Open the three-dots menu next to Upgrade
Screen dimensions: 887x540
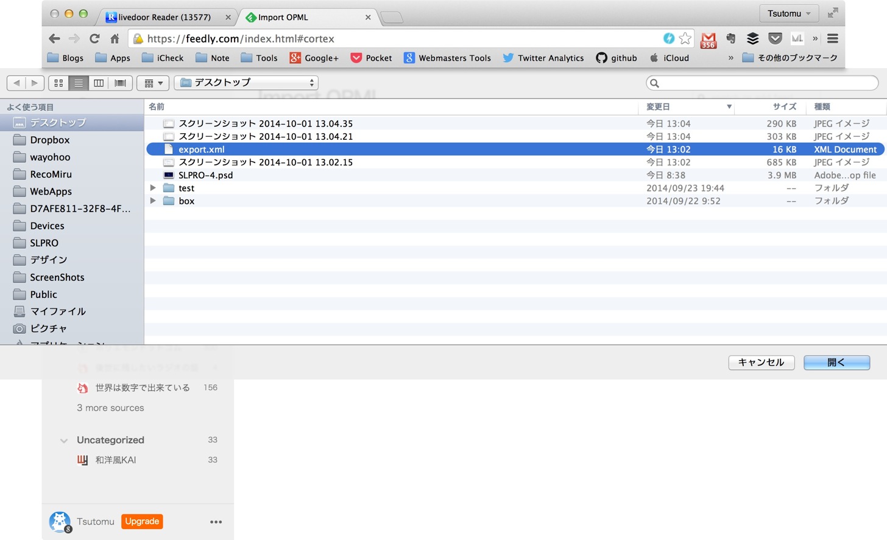216,522
